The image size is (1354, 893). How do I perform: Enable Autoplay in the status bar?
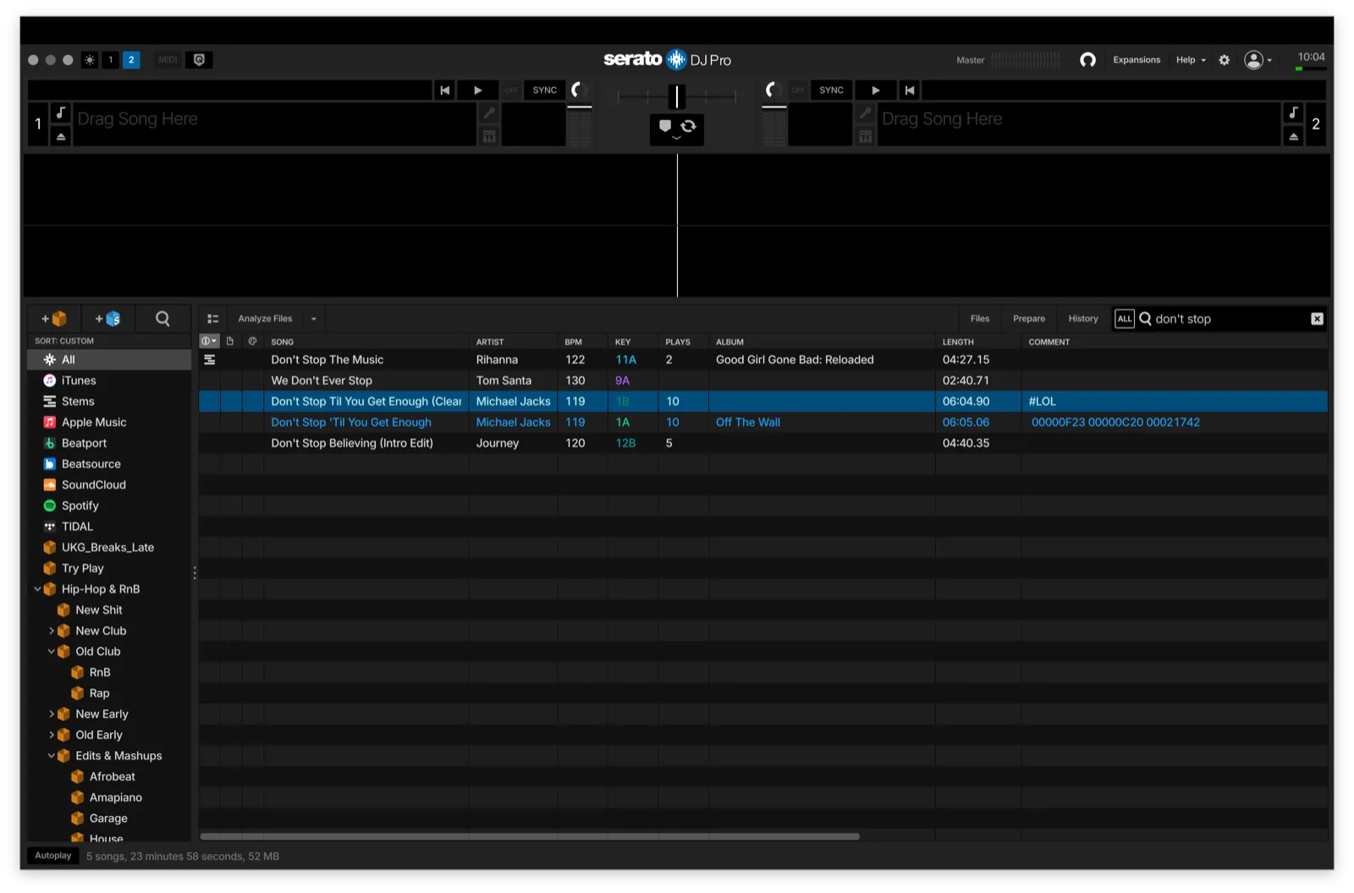tap(53, 856)
